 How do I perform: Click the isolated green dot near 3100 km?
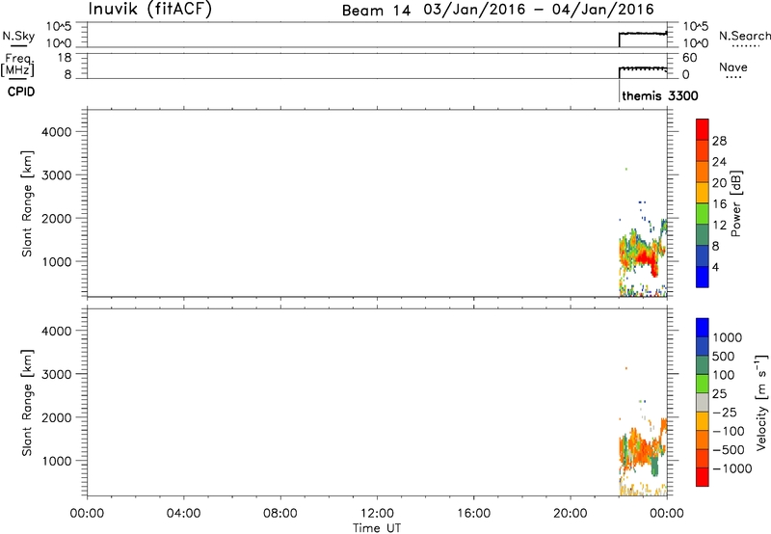(x=625, y=169)
